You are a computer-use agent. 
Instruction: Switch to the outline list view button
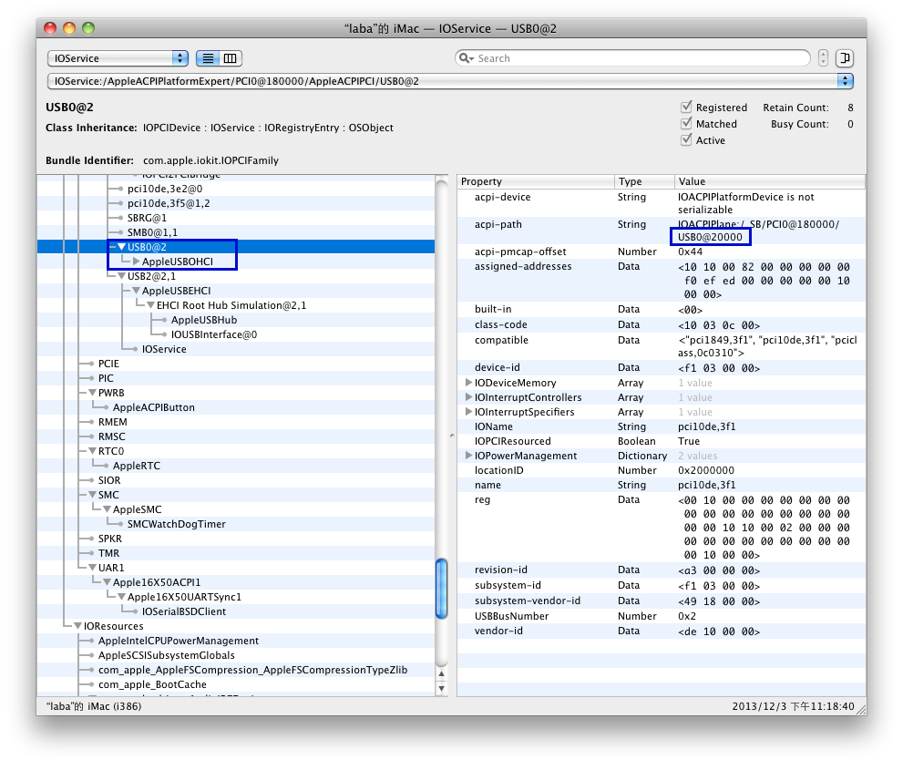pyautogui.click(x=208, y=58)
